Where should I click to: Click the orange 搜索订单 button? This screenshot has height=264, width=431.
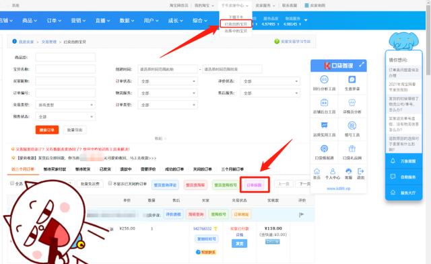(47, 130)
